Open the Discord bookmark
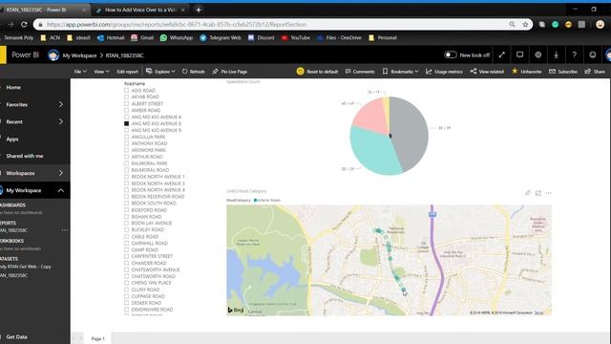 pyautogui.click(x=261, y=38)
